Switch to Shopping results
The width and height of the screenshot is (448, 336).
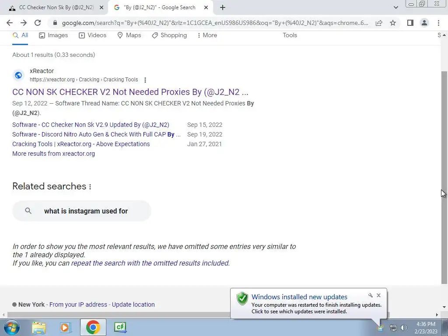(169, 35)
